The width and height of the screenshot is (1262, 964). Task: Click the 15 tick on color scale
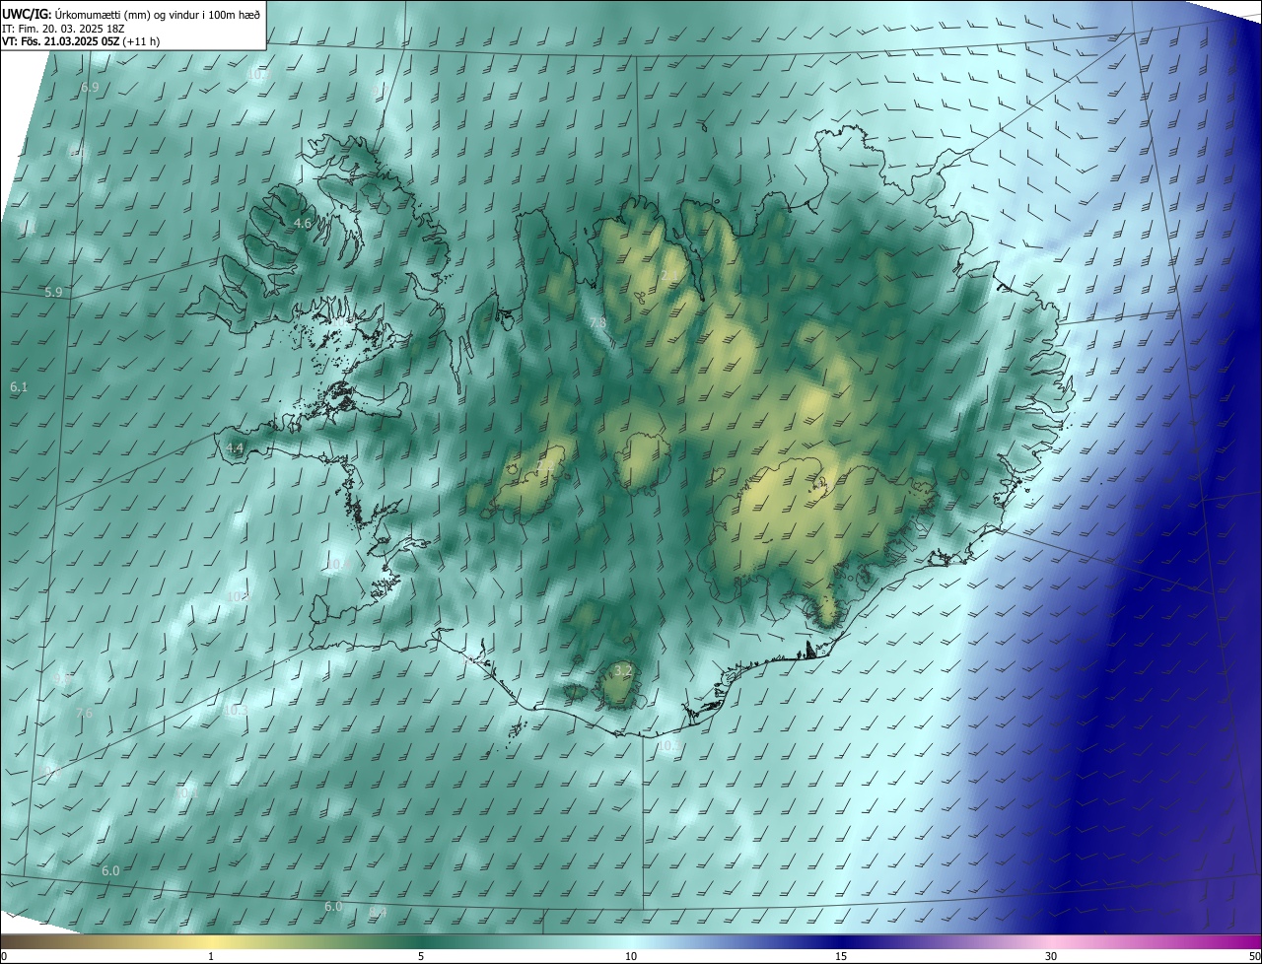pos(841,956)
